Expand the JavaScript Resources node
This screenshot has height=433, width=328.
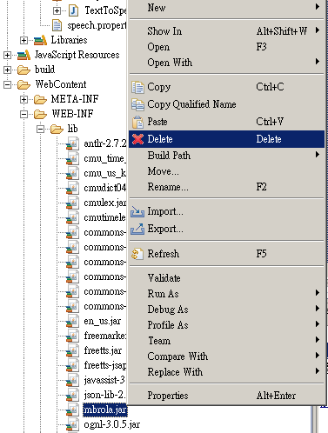pos(7,55)
